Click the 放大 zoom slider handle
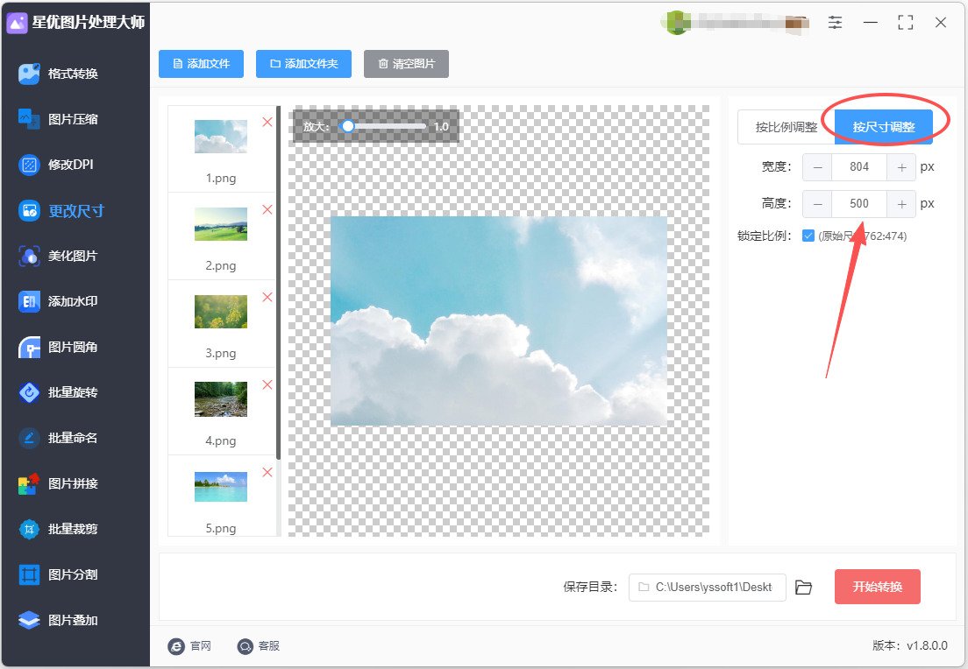 pos(348,126)
